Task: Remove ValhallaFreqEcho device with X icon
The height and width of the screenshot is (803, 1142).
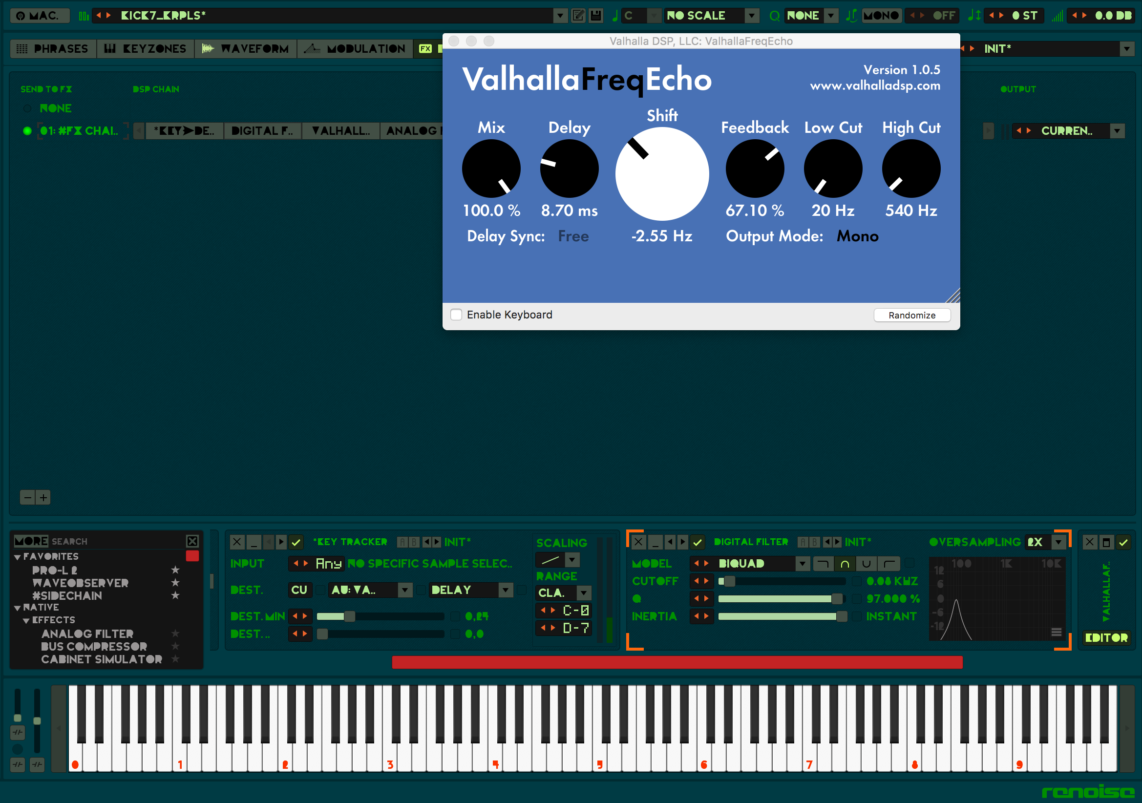Action: point(1089,542)
